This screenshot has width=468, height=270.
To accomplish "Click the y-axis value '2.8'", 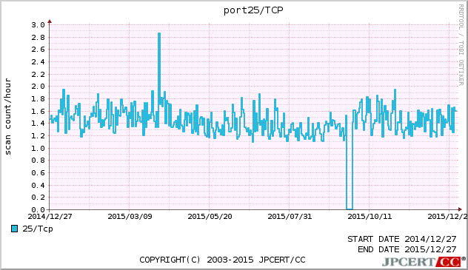I will coord(38,37).
